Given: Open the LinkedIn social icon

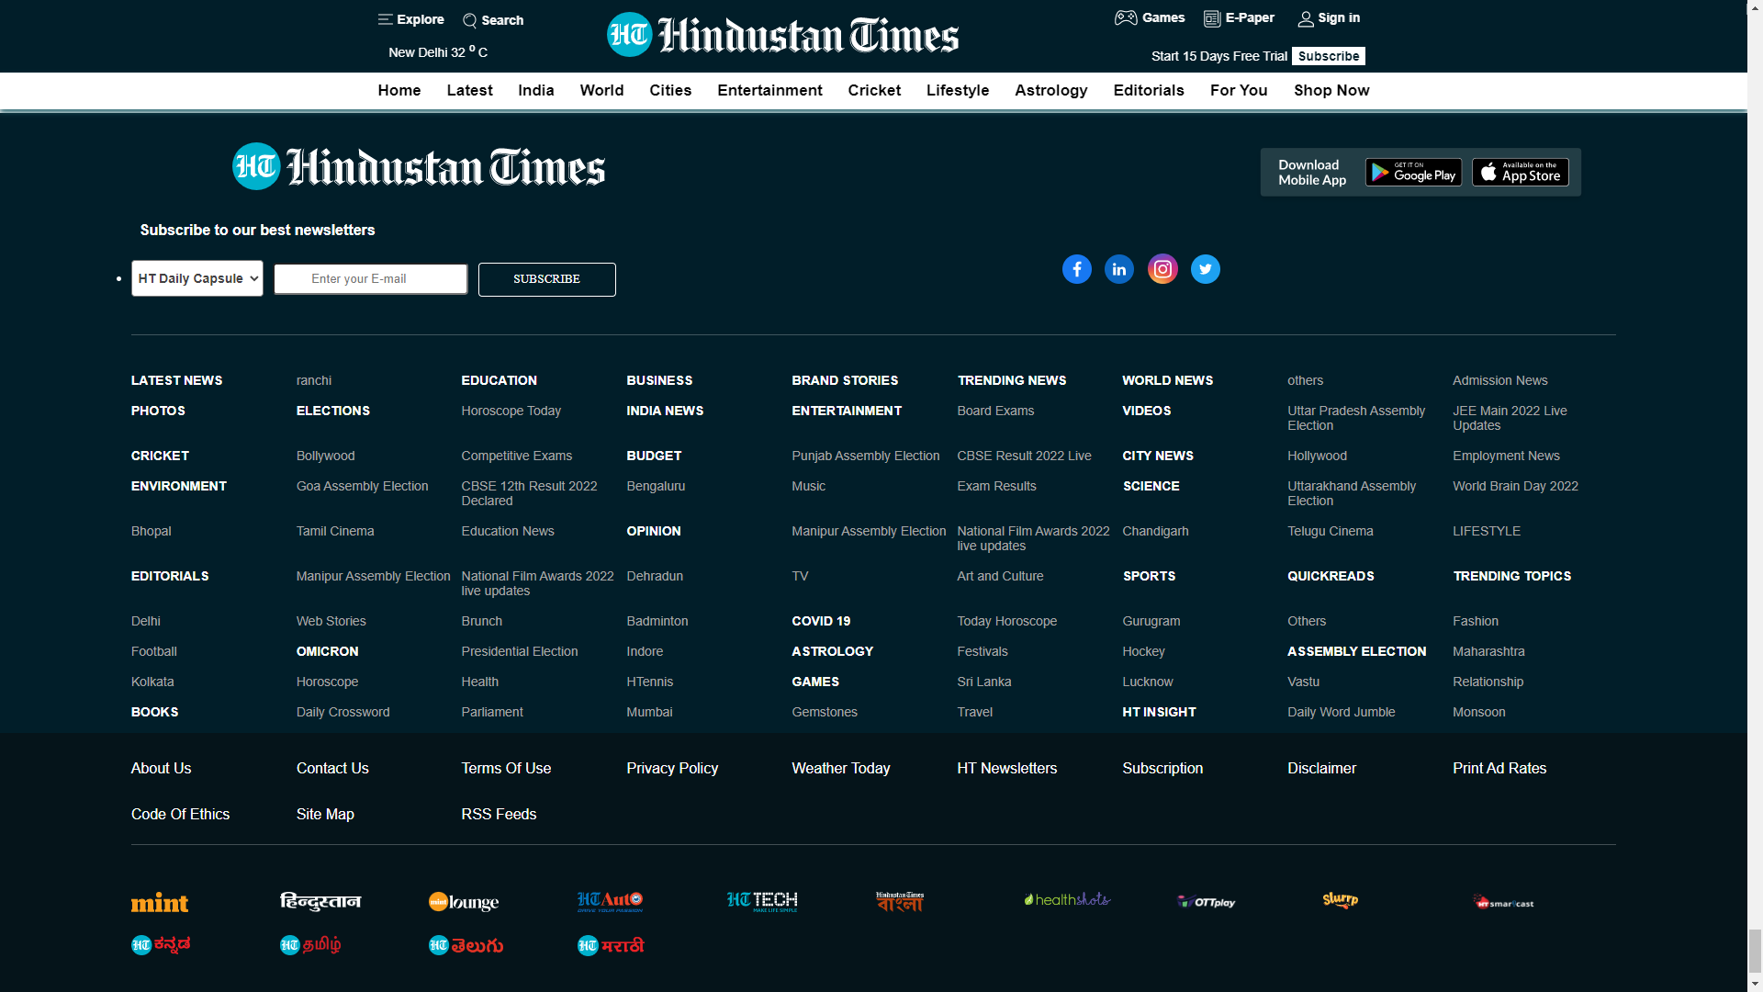Looking at the screenshot, I should 1118,269.
